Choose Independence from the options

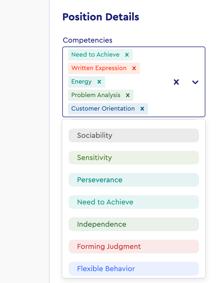pyautogui.click(x=134, y=224)
